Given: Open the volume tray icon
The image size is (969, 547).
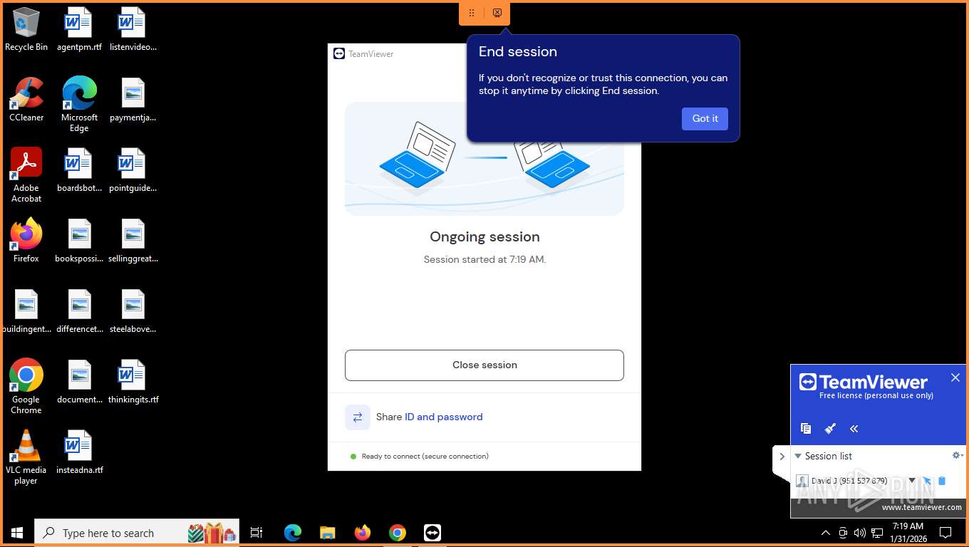Looking at the screenshot, I should point(859,533).
